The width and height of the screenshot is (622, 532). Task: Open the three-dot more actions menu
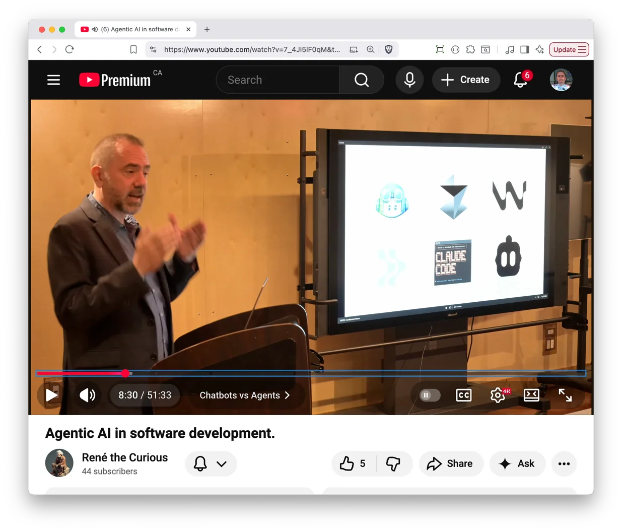[564, 463]
